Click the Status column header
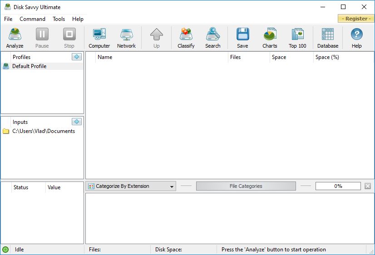Image resolution: width=375 pixels, height=255 pixels. point(28,187)
